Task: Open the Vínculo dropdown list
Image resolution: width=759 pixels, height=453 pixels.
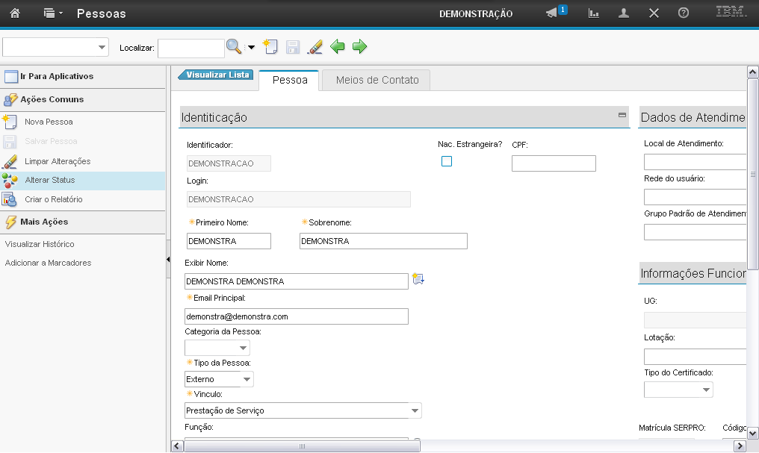Action: pos(415,411)
